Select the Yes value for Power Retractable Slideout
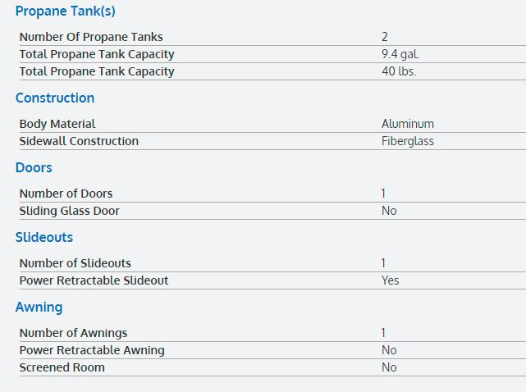 (391, 280)
